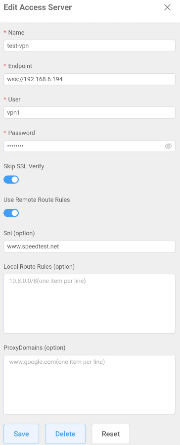The width and height of the screenshot is (180, 445).
Task: Select the User field showing vpn1
Action: 90,113
